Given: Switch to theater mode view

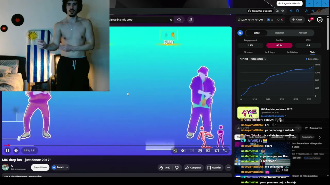Looking at the screenshot, I should tap(208, 151).
